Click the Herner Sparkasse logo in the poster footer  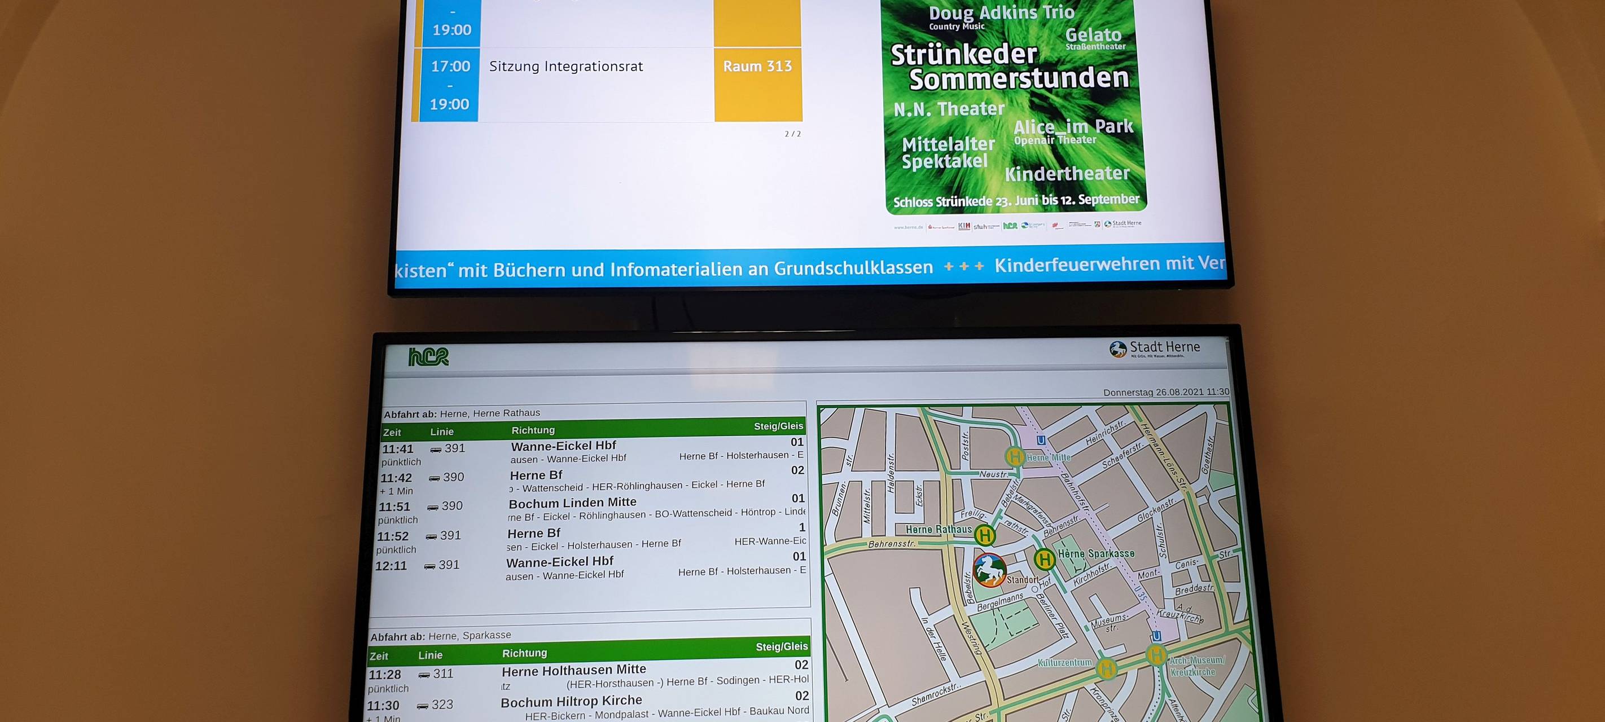point(941,228)
